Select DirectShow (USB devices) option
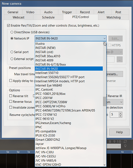 point(12,32)
